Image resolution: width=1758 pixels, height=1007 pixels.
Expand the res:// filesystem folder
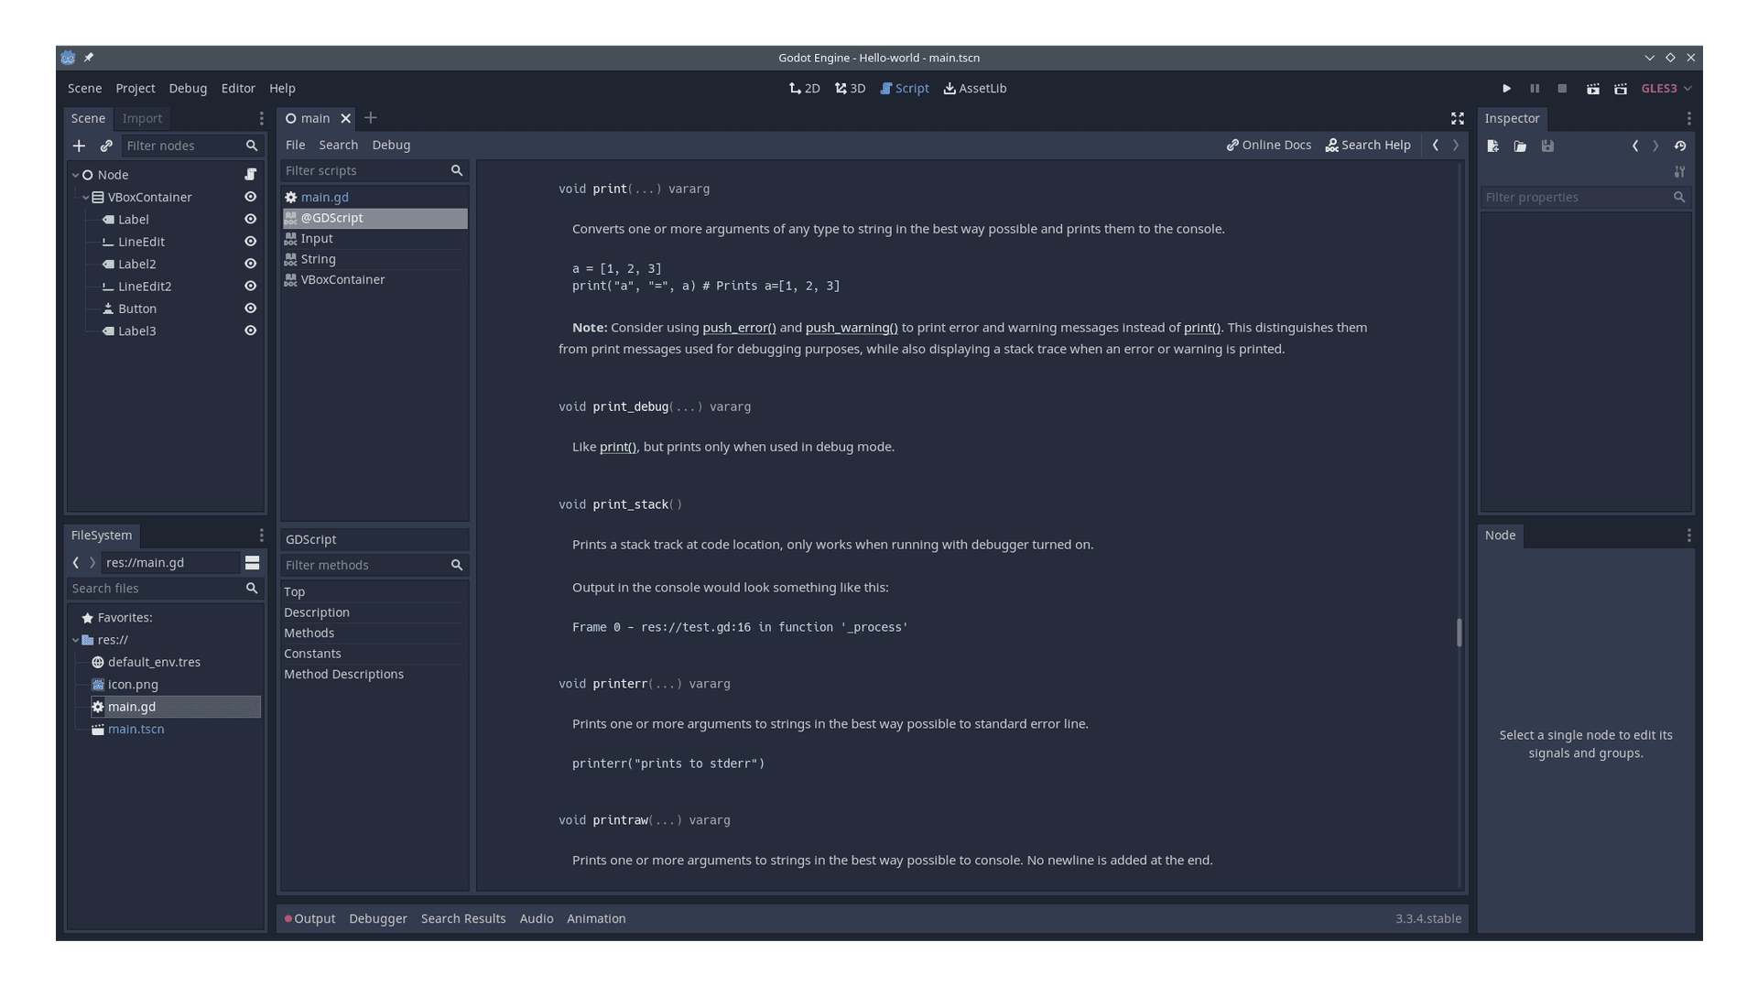(77, 639)
